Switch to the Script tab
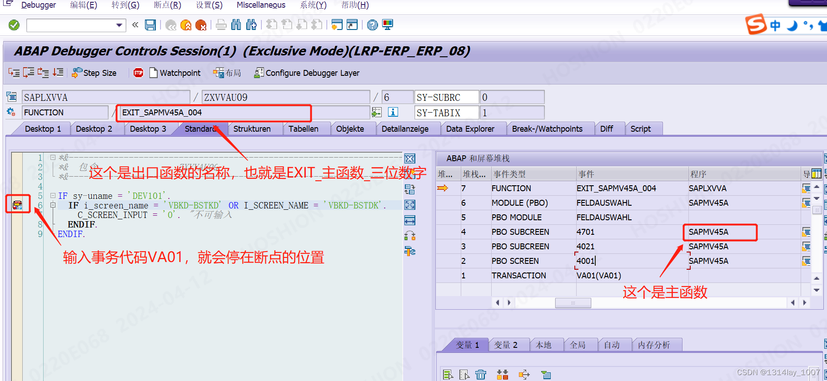The height and width of the screenshot is (381, 827). point(641,129)
